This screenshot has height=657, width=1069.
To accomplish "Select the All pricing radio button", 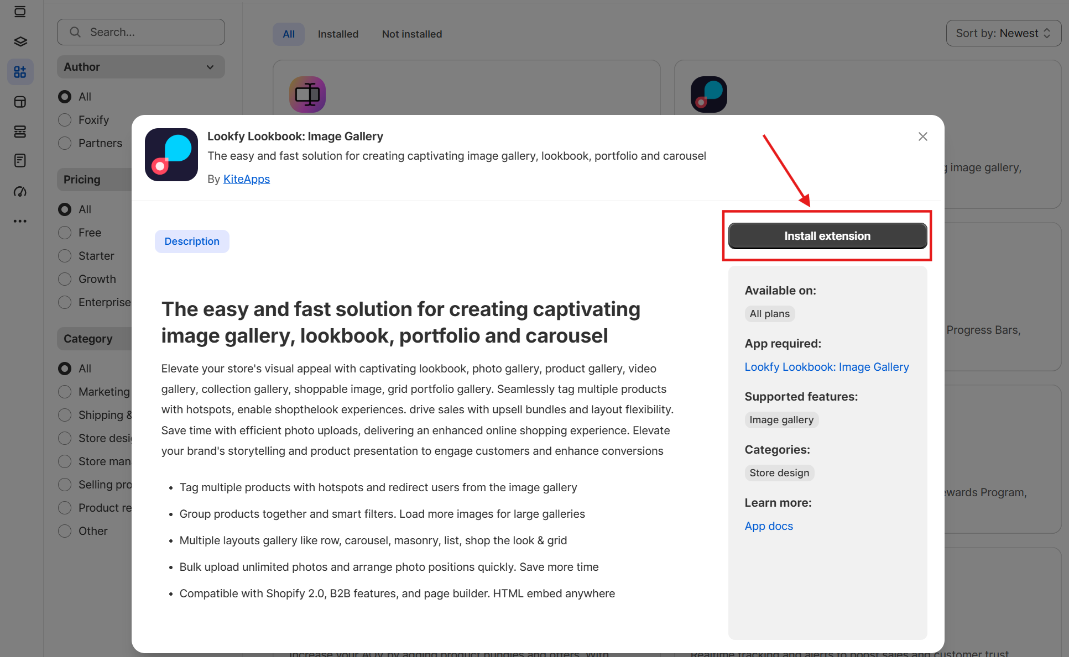I will (65, 209).
